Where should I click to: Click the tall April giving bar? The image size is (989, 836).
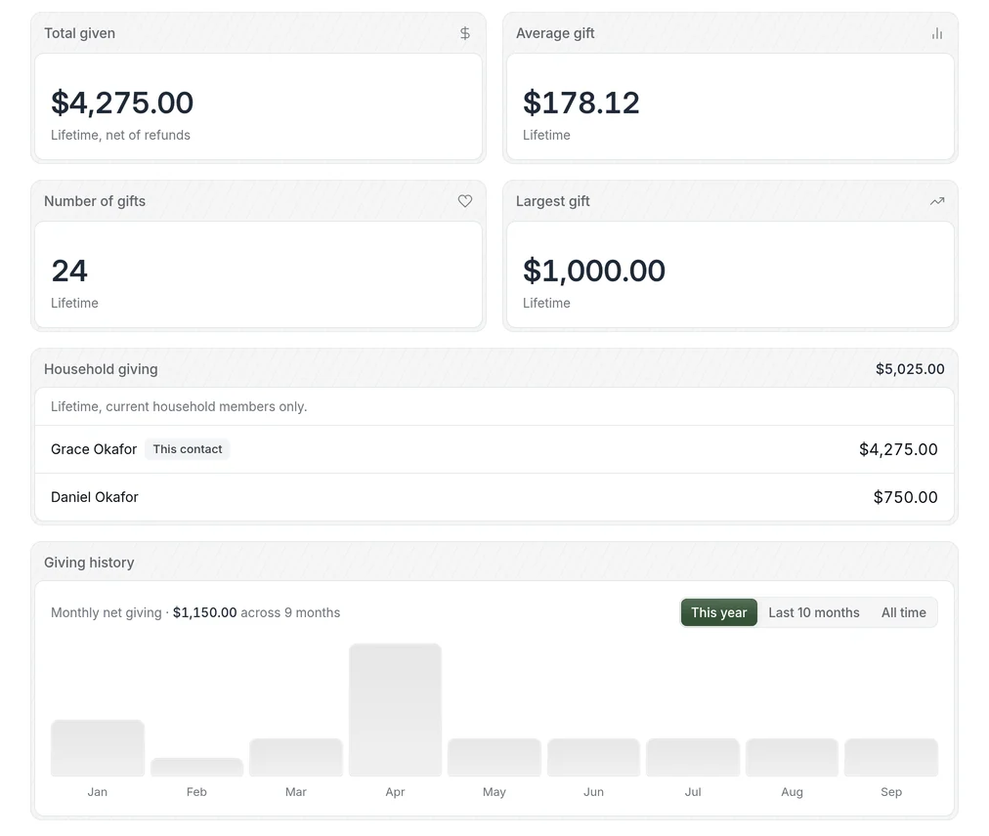tap(396, 710)
